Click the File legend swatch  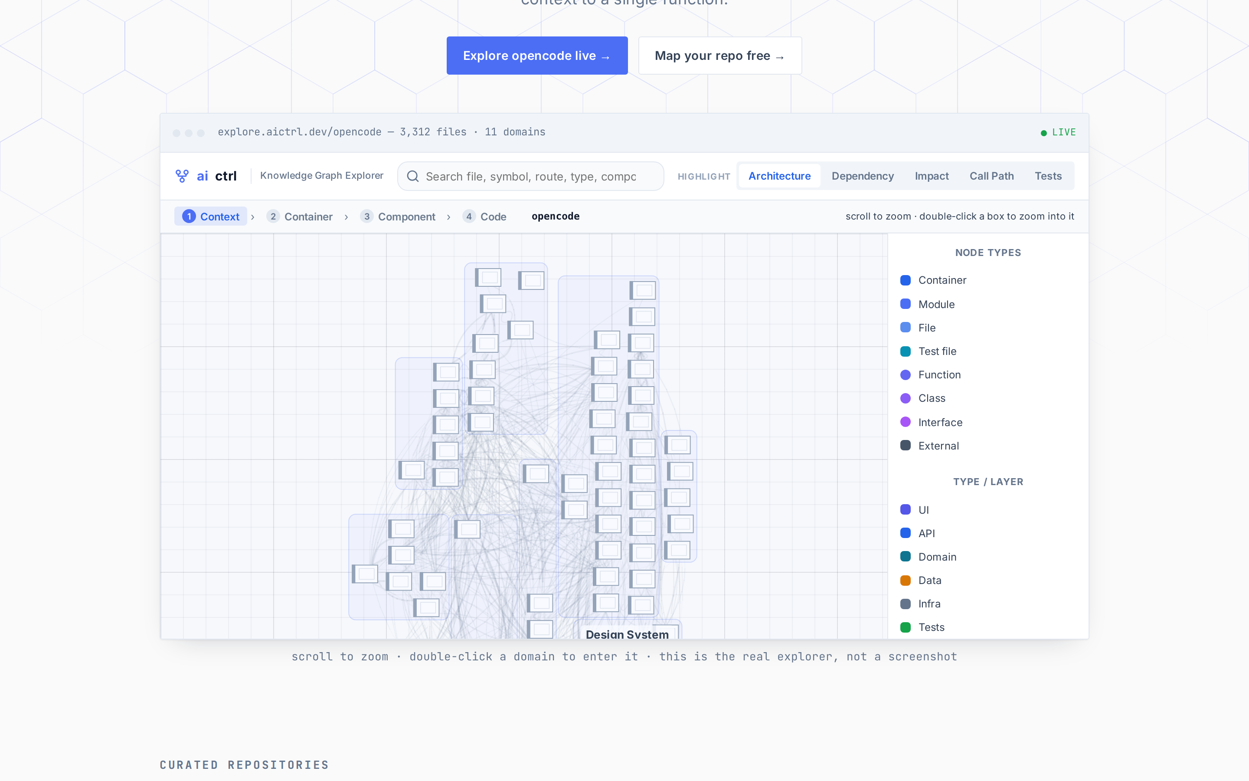pos(905,328)
